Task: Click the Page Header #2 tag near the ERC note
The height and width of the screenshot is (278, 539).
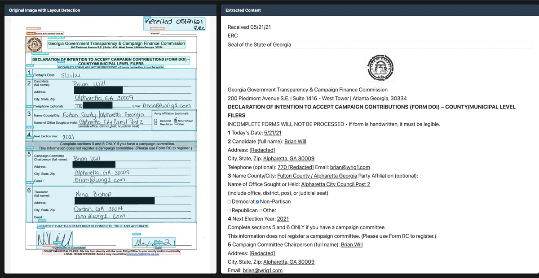Action: pos(157,29)
